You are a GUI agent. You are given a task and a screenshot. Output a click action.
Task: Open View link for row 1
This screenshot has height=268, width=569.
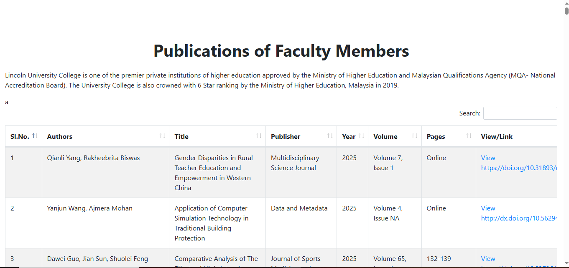(x=488, y=158)
